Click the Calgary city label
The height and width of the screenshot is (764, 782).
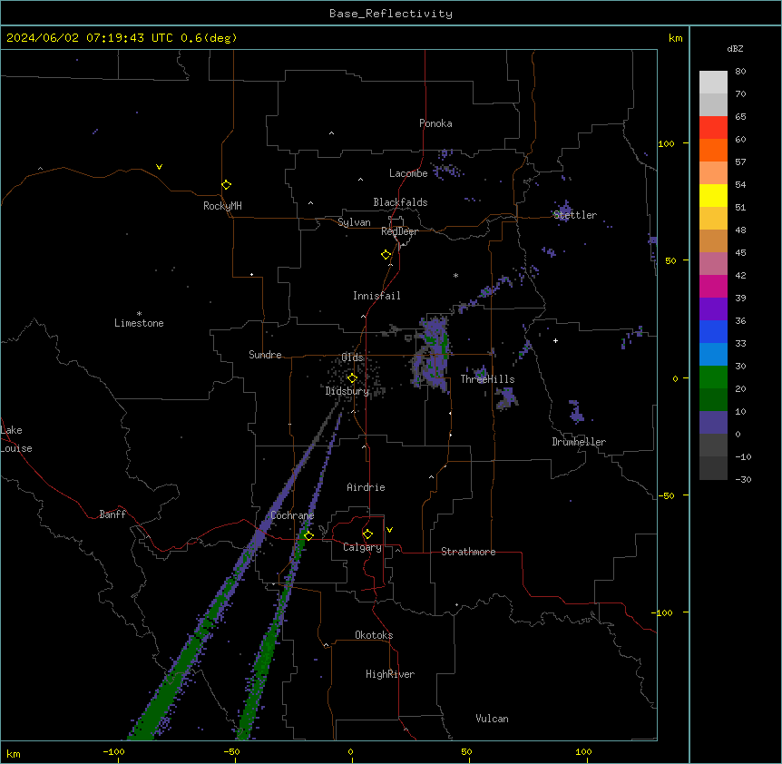[362, 547]
